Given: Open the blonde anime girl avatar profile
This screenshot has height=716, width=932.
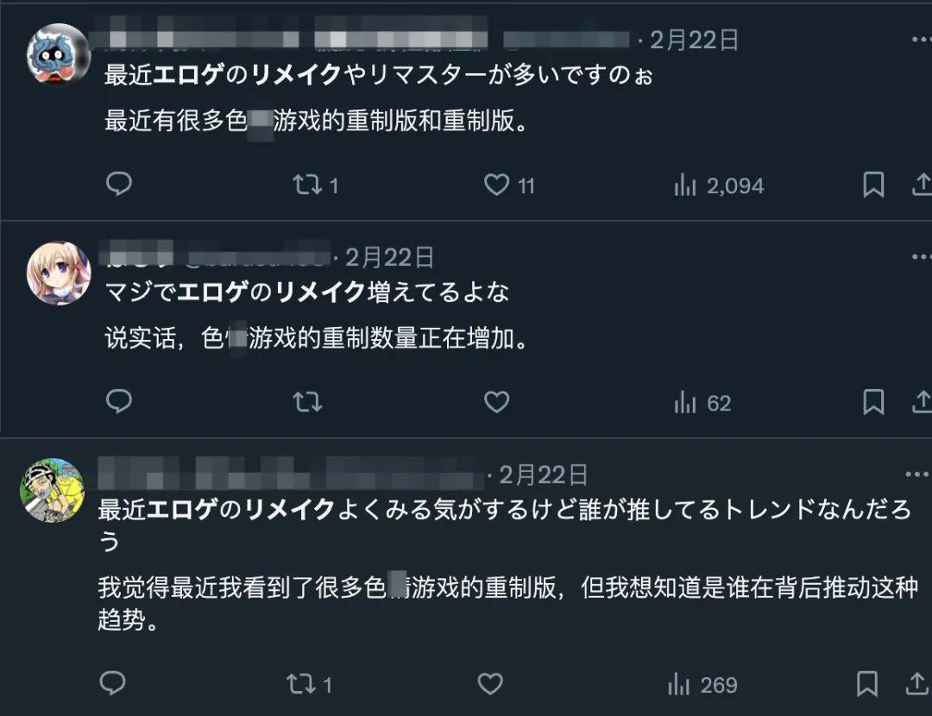Looking at the screenshot, I should point(59,273).
